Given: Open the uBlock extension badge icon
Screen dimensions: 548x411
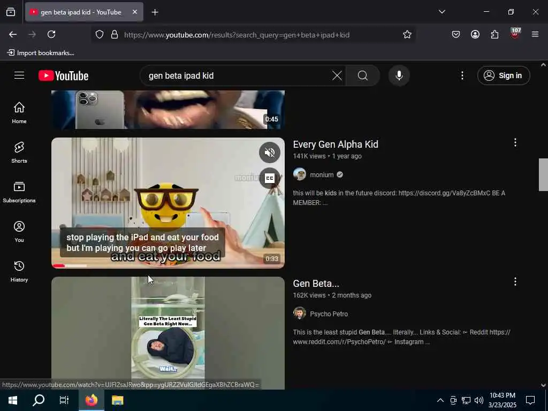Looking at the screenshot, I should pyautogui.click(x=515, y=34).
